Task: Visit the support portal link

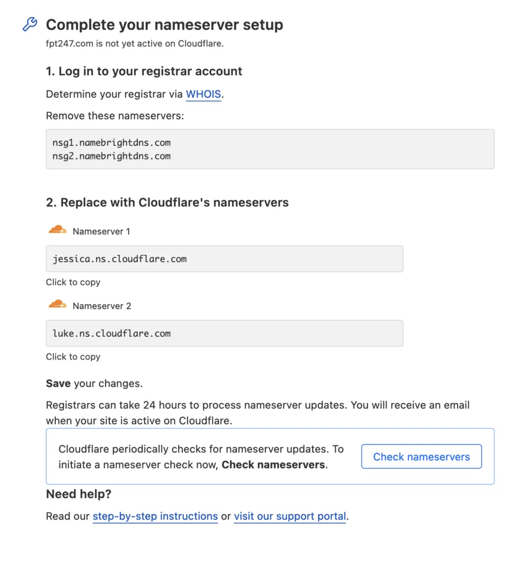Action: tap(290, 516)
